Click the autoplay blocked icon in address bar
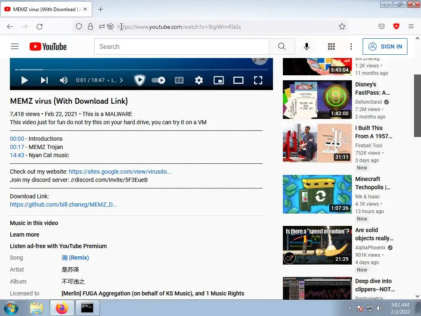Screen dimensions: 421x316 (110, 26)
